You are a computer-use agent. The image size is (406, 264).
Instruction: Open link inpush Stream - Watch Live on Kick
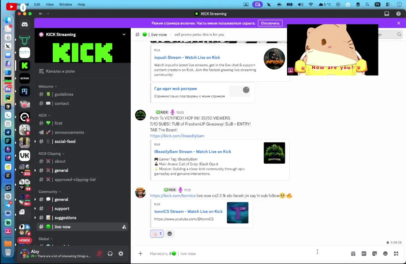187,58
